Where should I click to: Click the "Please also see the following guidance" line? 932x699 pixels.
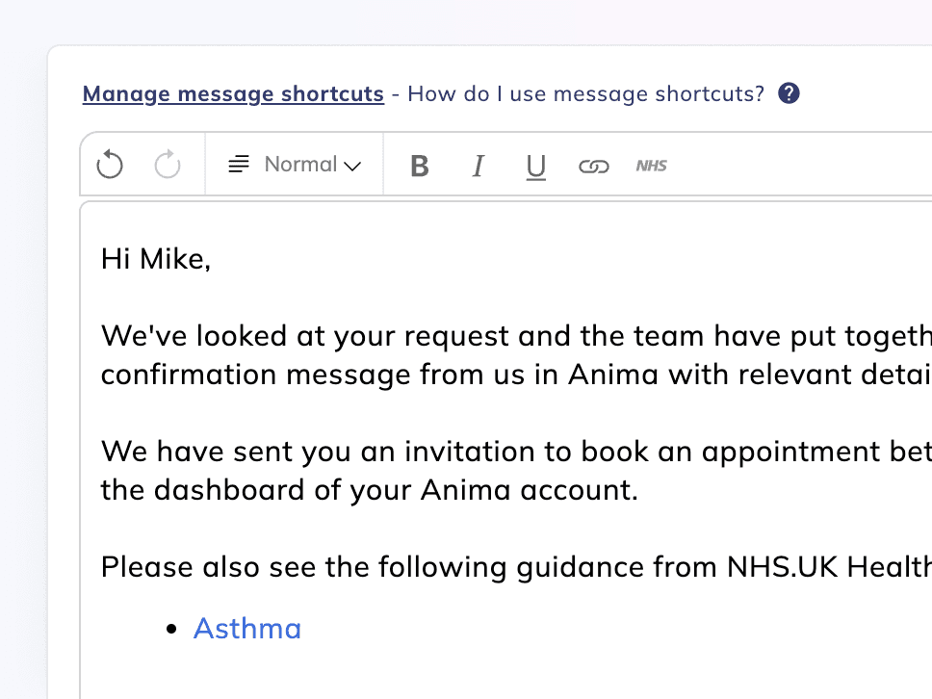[481, 567]
